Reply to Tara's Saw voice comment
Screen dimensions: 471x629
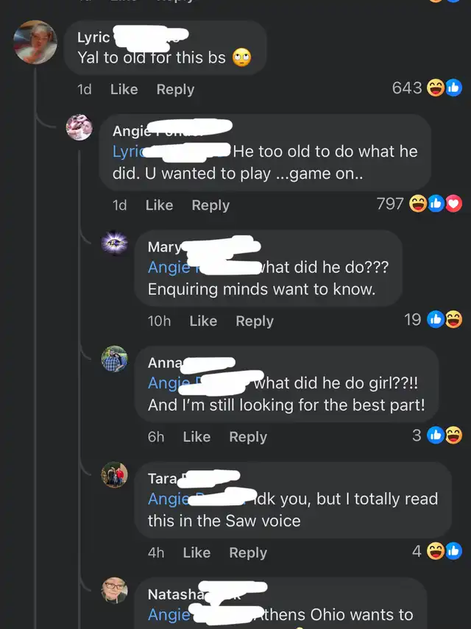pos(248,552)
